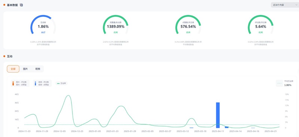Toggle the green 互动率 line legend
This screenshot has height=137, width=299.
(x=61, y=83)
